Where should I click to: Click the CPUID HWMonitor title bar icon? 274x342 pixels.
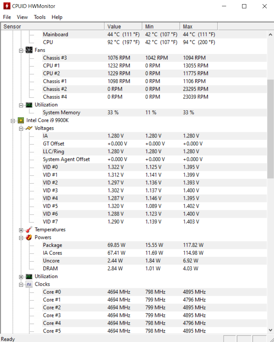coord(7,6)
